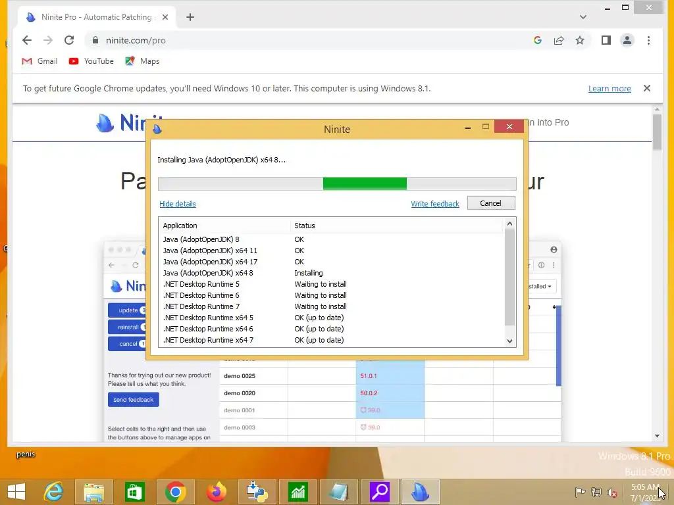The image size is (674, 505).
Task: Click the 50.0.2 version cell
Action: click(390, 393)
